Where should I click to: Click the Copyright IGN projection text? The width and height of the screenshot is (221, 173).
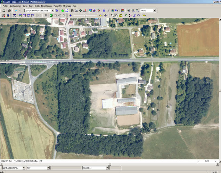pyautogui.click(x=22, y=161)
